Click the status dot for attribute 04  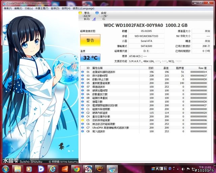click(82, 79)
